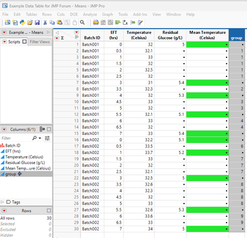Click the green Fit Model arrows icon

coord(133,22)
